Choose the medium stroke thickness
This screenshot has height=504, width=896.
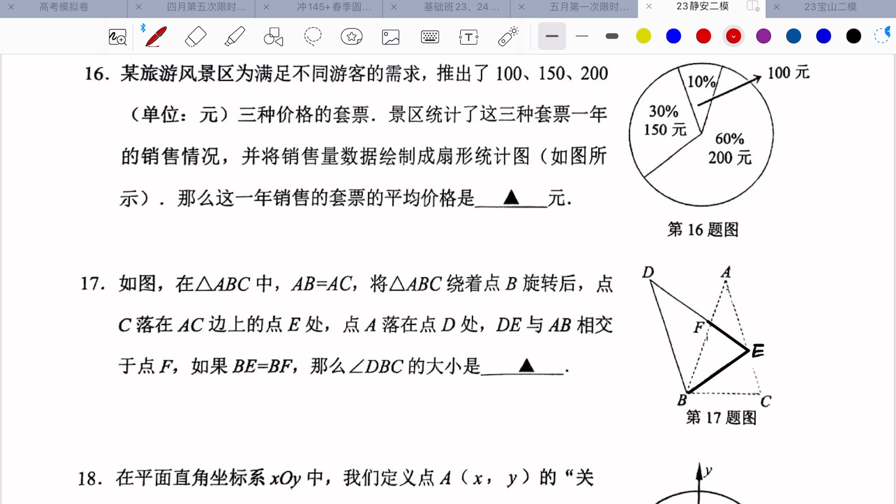click(x=552, y=36)
